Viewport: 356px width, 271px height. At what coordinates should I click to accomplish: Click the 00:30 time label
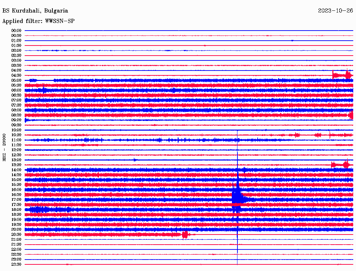[16, 35]
